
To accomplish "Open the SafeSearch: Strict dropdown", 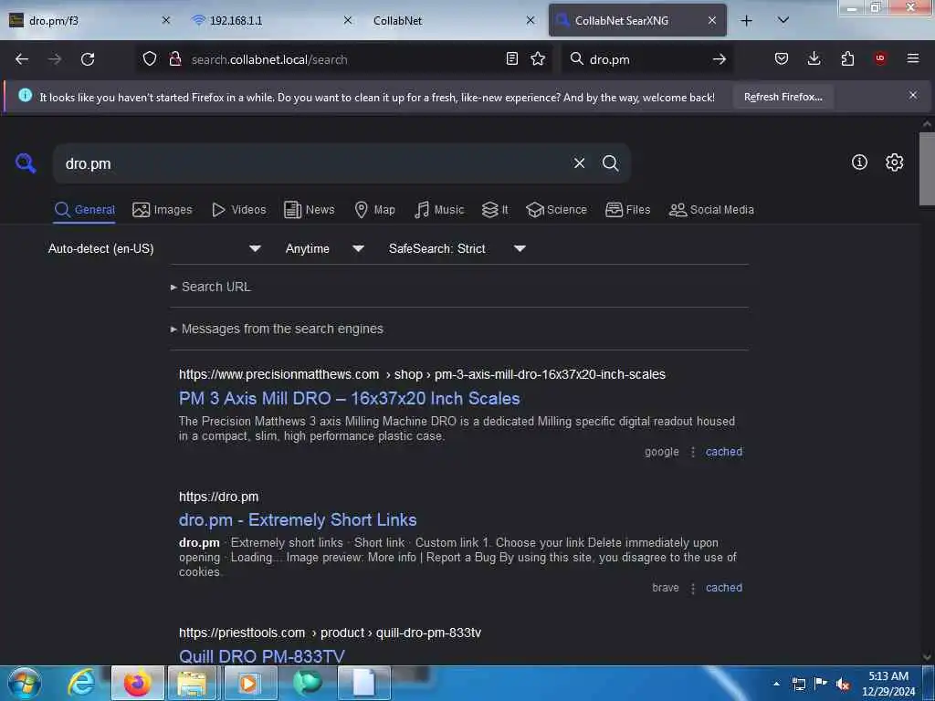I will coord(457,248).
